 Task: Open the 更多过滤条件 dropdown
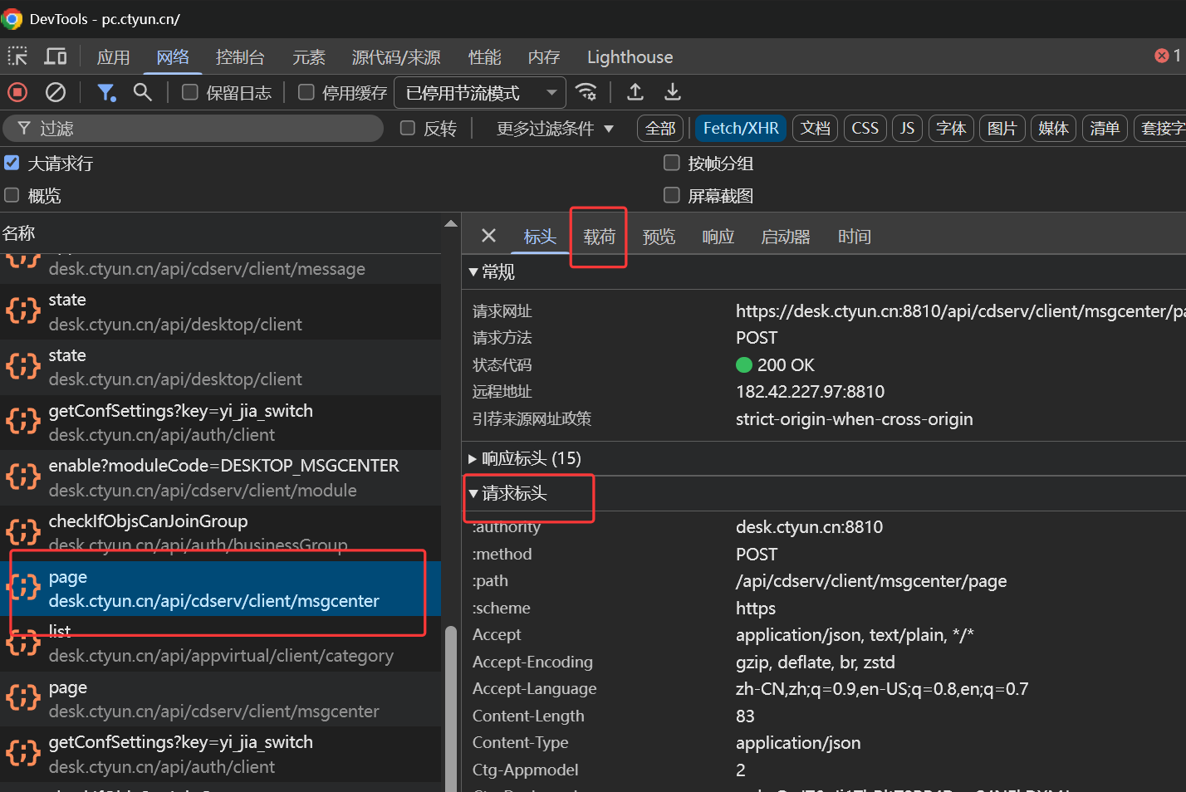[554, 129]
